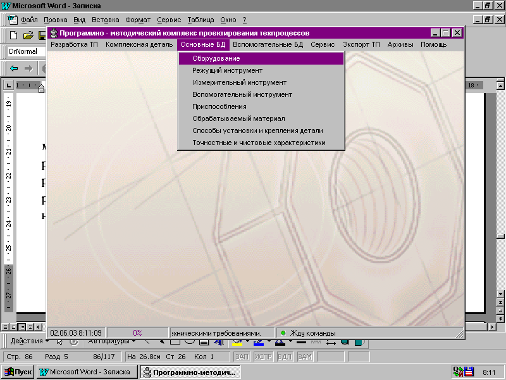Click the green status indicator beside Жду команды

[x=283, y=333]
